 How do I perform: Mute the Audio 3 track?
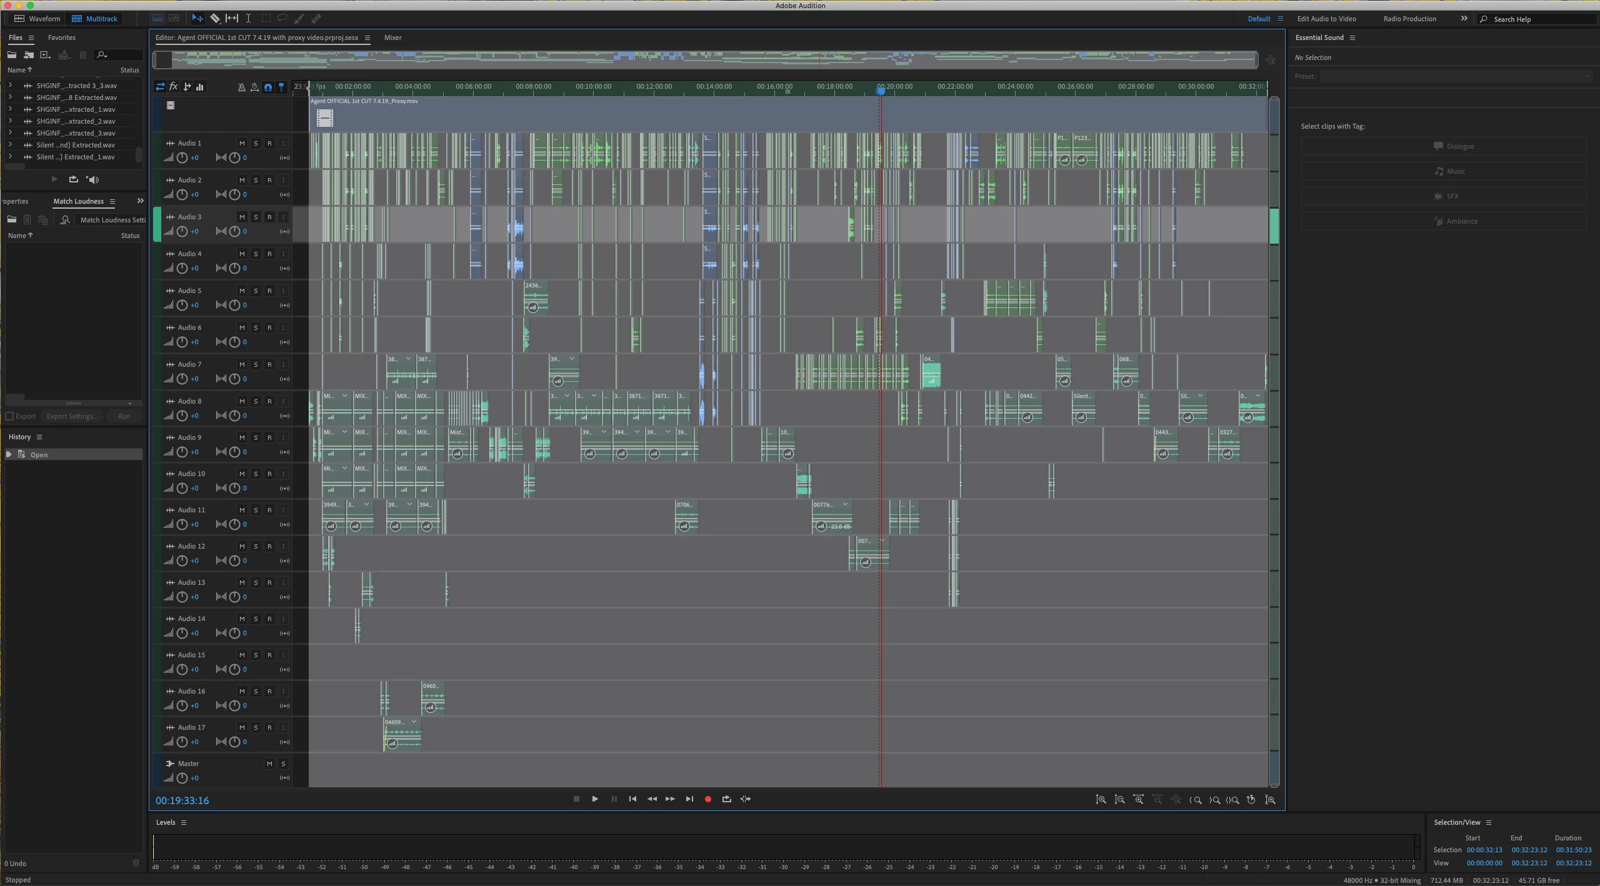[242, 217]
